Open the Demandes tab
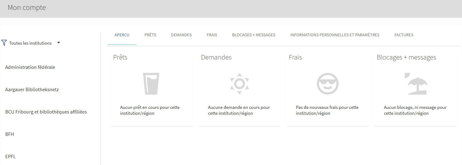Image resolution: width=462 pixels, height=165 pixels. point(181,35)
